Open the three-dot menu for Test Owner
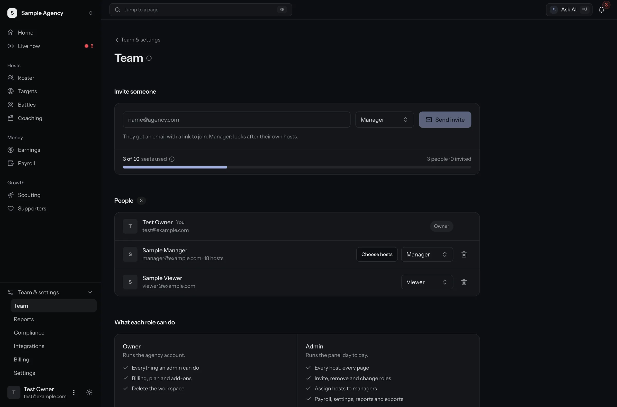 tap(74, 392)
